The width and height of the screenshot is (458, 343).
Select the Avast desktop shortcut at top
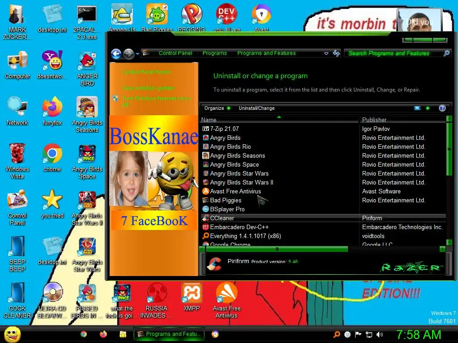click(261, 17)
